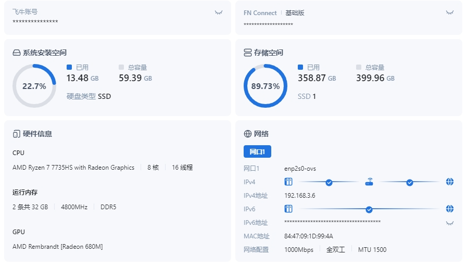Screen dimensions: 467x267
Task: Click grey 总容量 swatch in 存储空间
Action: pos(359,67)
